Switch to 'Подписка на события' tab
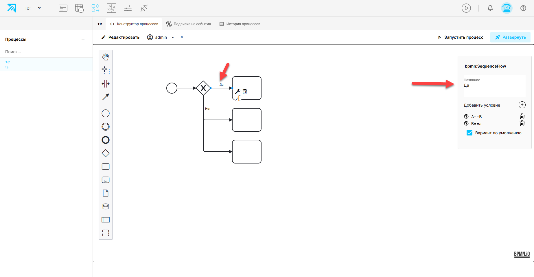This screenshot has height=277, width=534. coord(189,24)
